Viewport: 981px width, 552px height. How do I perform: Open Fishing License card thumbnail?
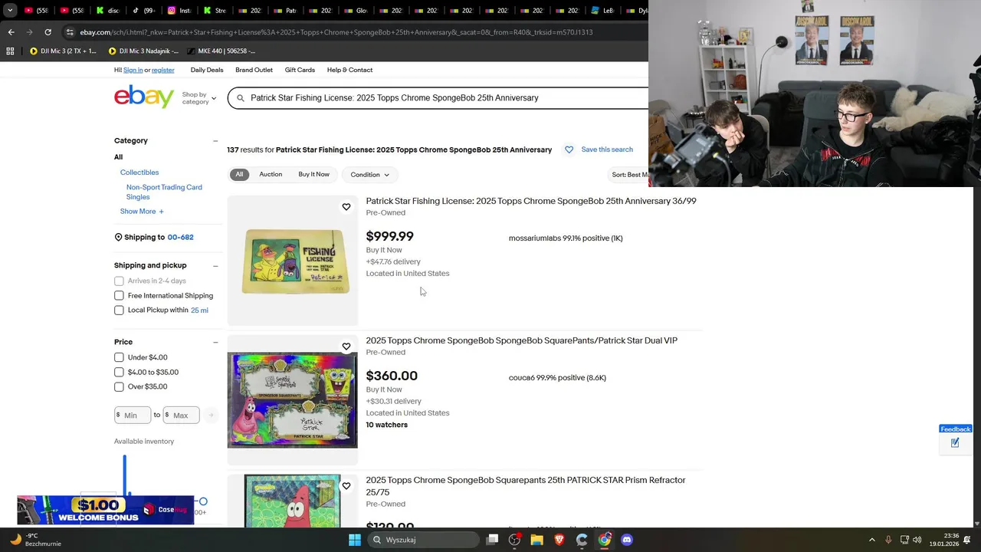coord(293,261)
